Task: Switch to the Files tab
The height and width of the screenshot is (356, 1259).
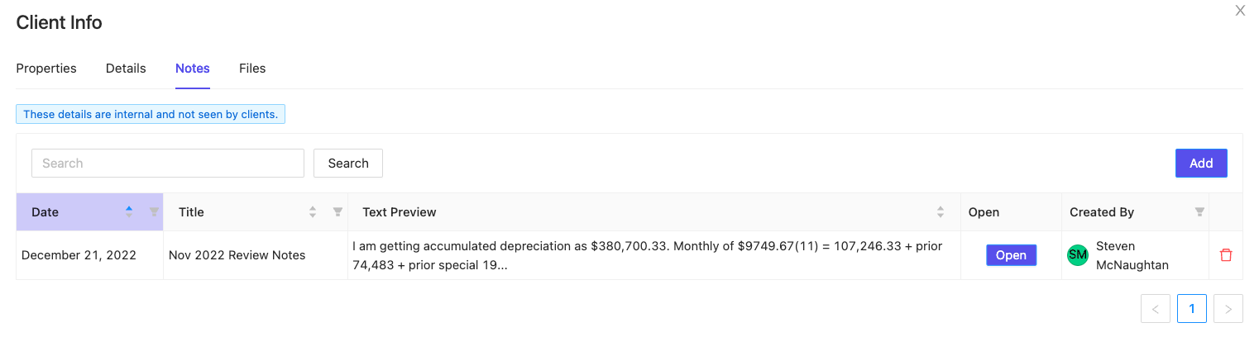Action: 252,69
